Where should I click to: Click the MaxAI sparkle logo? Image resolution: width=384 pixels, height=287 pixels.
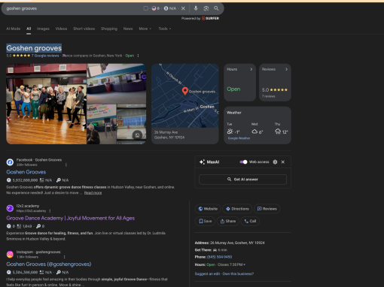pos(202,162)
